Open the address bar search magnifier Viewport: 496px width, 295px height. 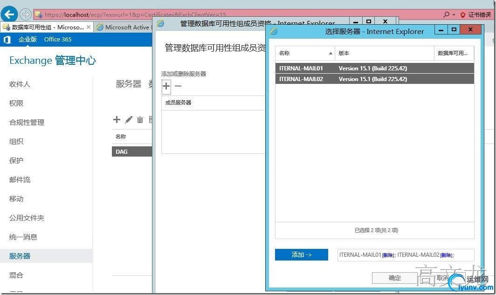[446, 14]
